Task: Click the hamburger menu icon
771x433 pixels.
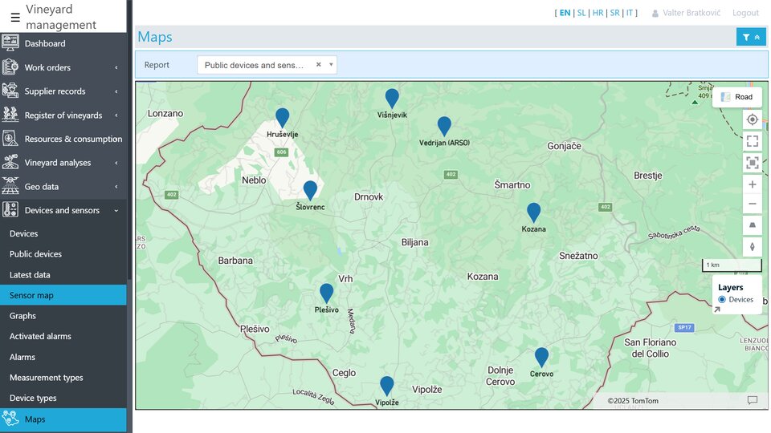Action: coord(15,17)
